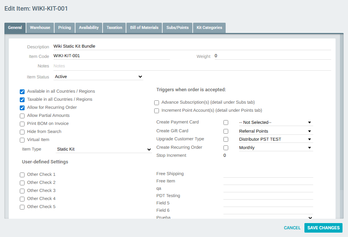Check Other Check 3 under User-defined Settings

click(x=22, y=190)
